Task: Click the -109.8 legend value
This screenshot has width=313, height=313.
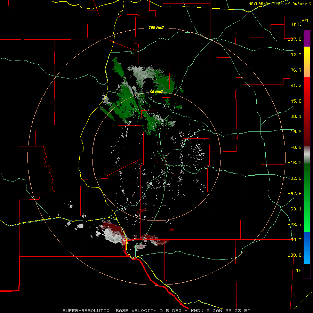Action: pos(293,255)
